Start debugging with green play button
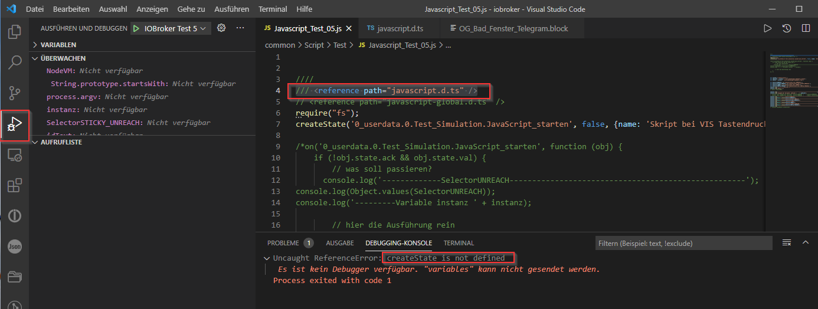The height and width of the screenshot is (309, 818). [x=136, y=28]
